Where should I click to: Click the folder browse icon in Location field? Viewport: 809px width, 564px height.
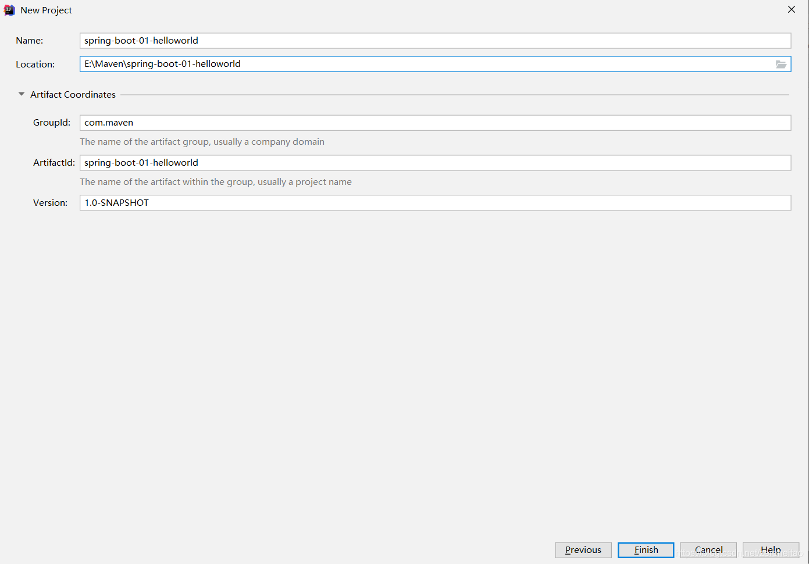(x=781, y=64)
